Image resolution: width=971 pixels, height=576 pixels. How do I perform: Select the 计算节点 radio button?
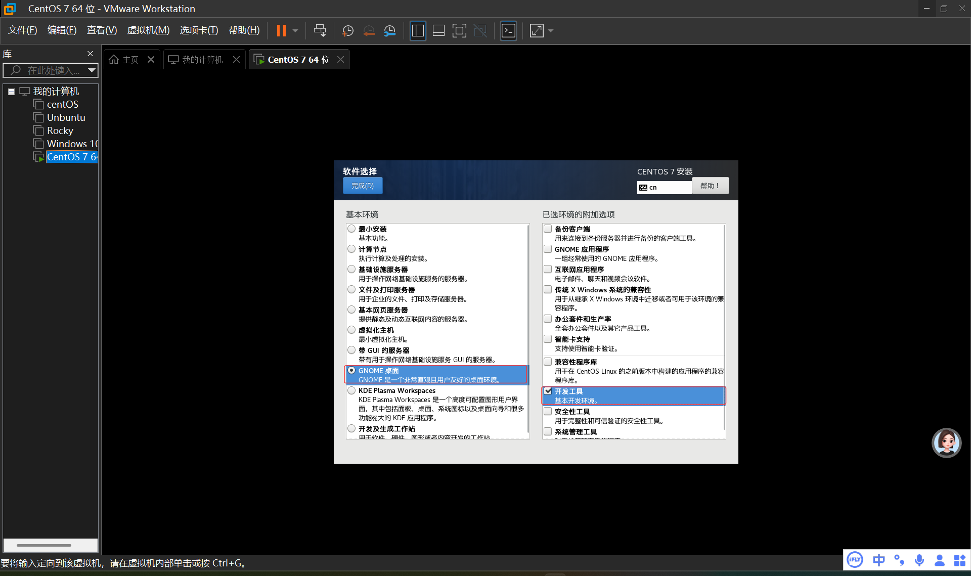tap(352, 249)
